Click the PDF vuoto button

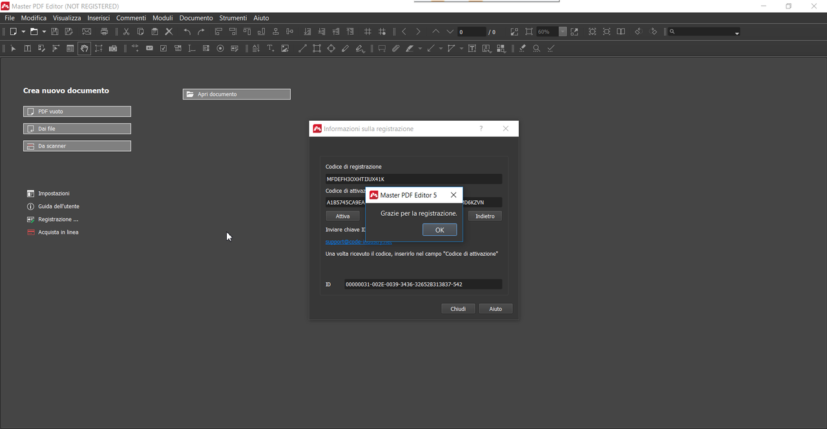point(77,112)
